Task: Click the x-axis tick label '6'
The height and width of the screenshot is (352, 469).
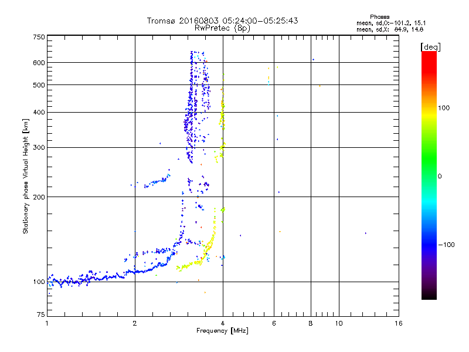Action: [x=274, y=323]
